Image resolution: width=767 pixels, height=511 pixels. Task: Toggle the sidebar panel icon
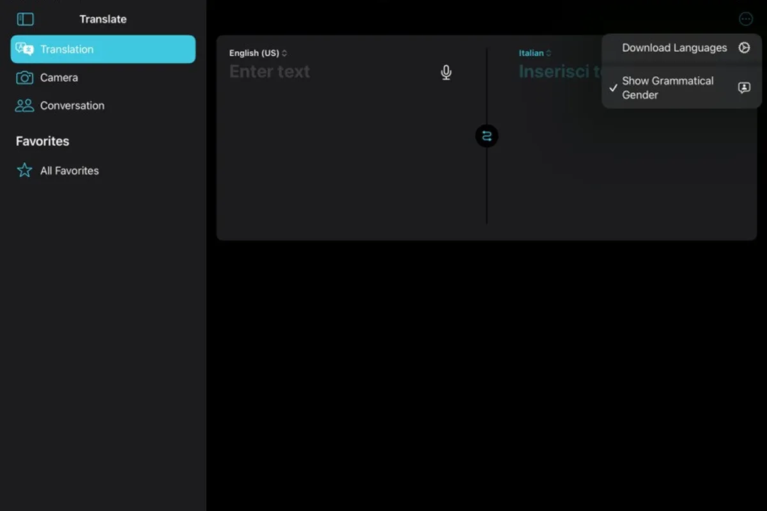pyautogui.click(x=25, y=19)
